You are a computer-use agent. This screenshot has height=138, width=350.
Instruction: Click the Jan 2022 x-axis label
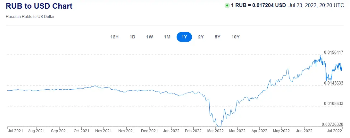(x=171, y=131)
